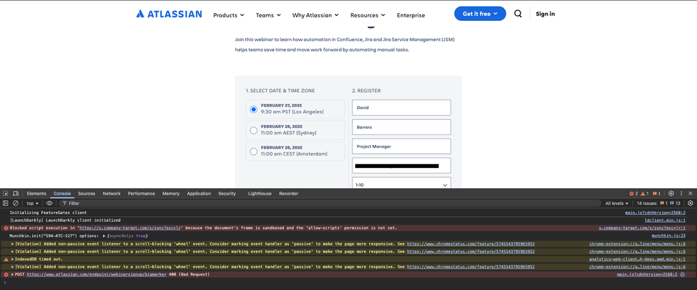Expand the {asyncOnly: true} object
Image resolution: width=697 pixels, height=290 pixels.
tap(105, 236)
